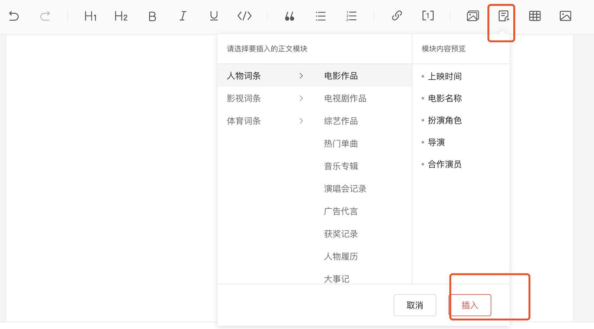Expand the 人物词条 category

point(243,76)
